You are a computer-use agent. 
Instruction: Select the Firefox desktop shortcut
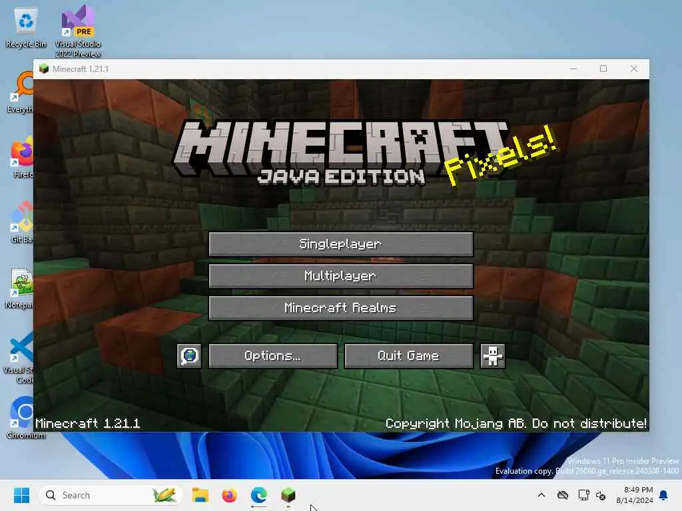coord(22,157)
